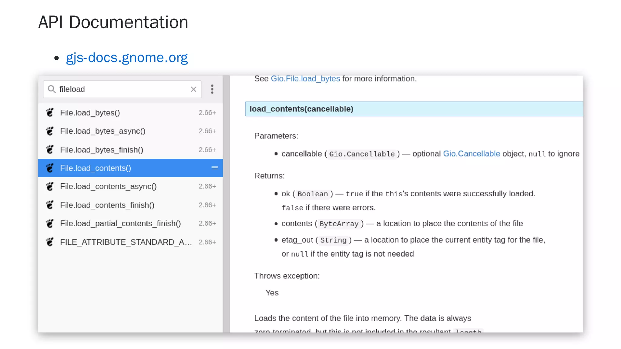This screenshot has height=349, width=621.
Task: Click GNOME icon next to File.load_bytes_async()
Action: [50, 131]
